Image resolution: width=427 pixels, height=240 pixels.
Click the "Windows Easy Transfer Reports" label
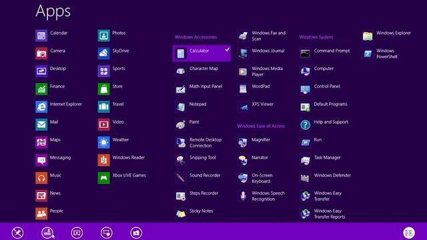click(x=330, y=214)
